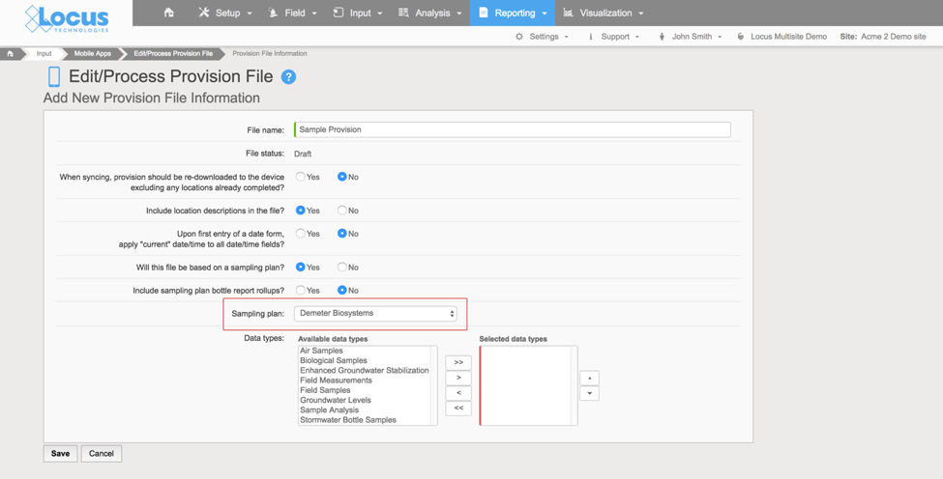The height and width of the screenshot is (479, 943).
Task: Select Enhanced Groundwater Stabilization data type
Action: coord(365,370)
